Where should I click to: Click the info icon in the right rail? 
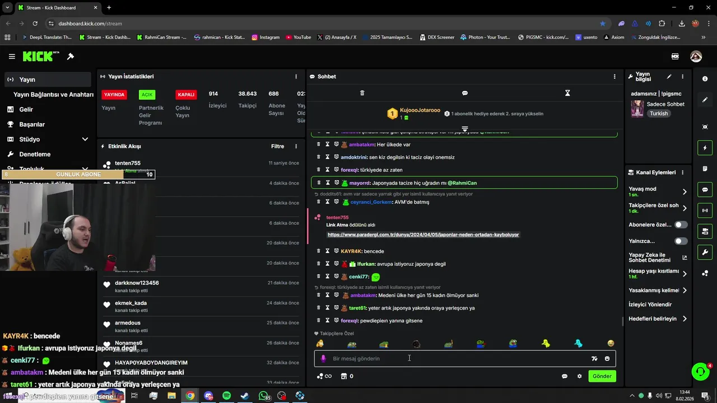(705, 79)
